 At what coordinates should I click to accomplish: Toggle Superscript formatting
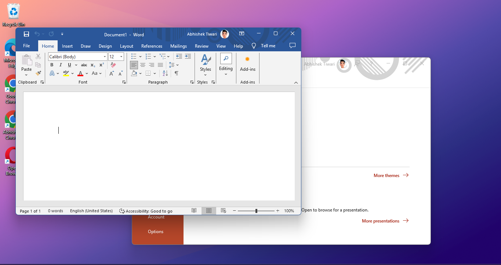102,65
